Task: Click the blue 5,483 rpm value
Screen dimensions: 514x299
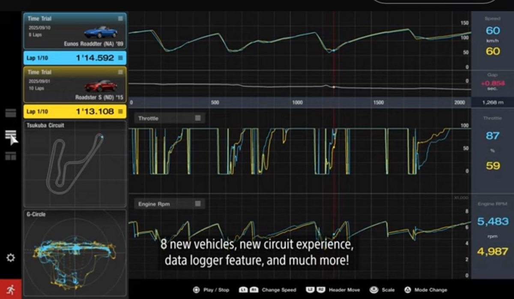Action: (493, 221)
